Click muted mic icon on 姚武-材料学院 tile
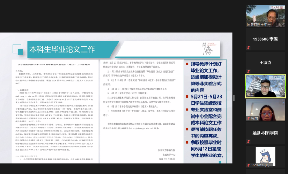288x174 pixels. (248, 142)
